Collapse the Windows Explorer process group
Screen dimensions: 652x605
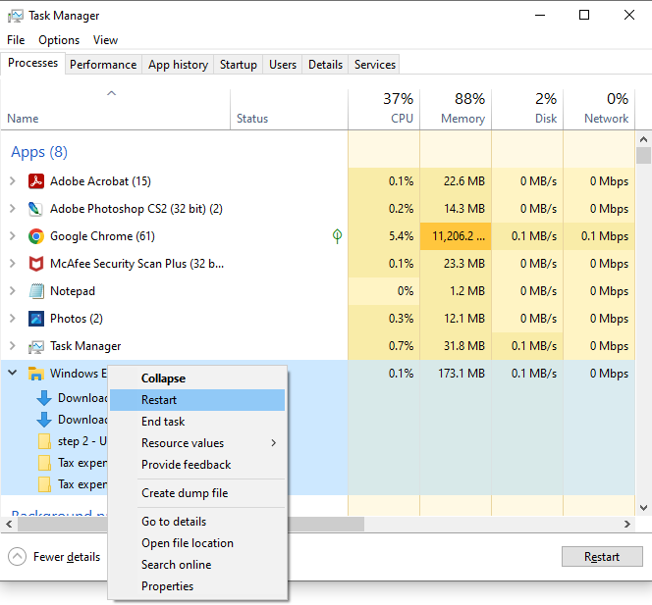[13, 373]
